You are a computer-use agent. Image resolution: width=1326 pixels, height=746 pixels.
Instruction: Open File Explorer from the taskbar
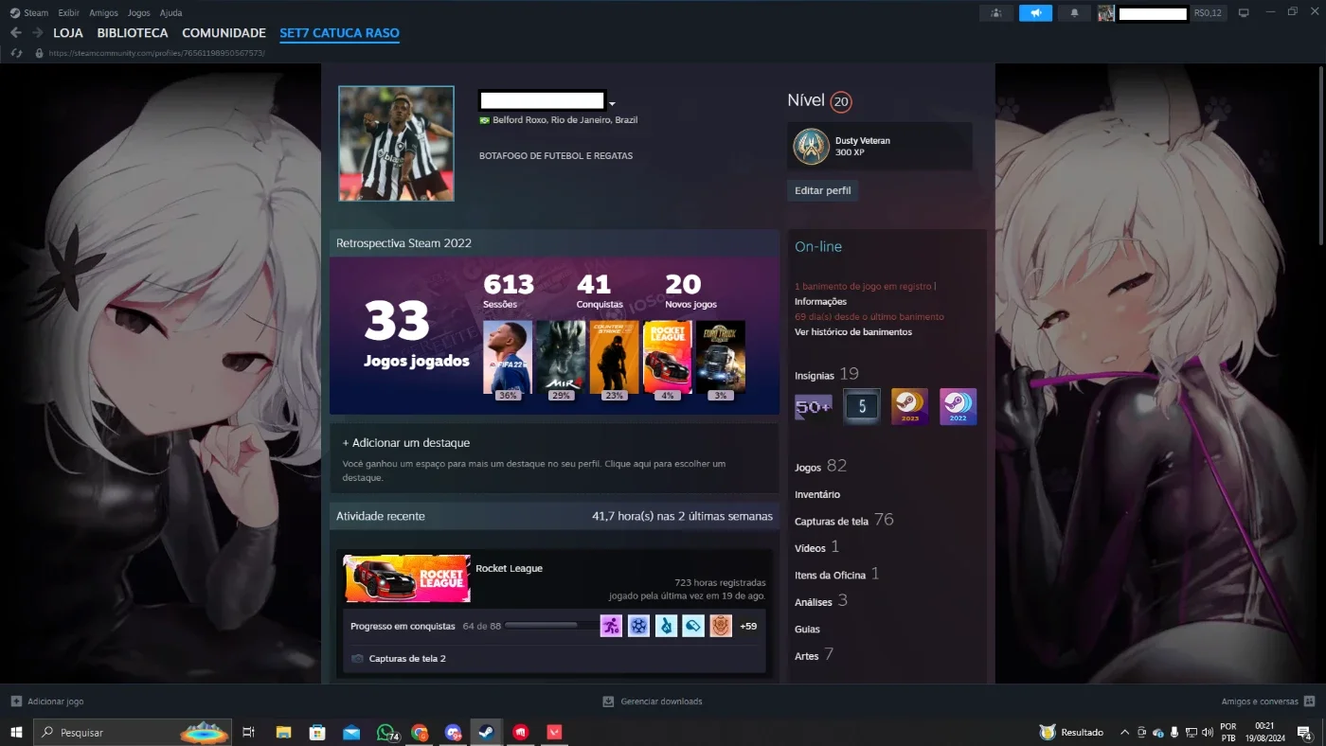tap(283, 732)
